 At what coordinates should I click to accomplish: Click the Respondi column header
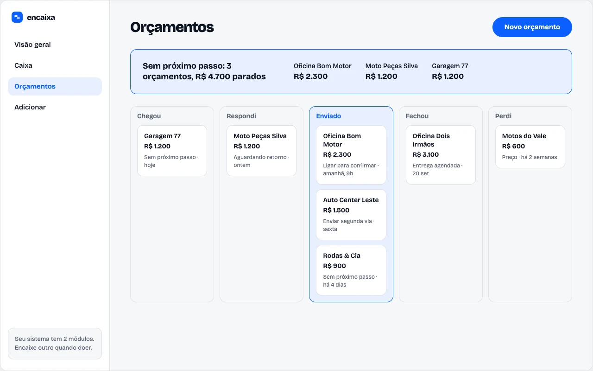(x=241, y=116)
